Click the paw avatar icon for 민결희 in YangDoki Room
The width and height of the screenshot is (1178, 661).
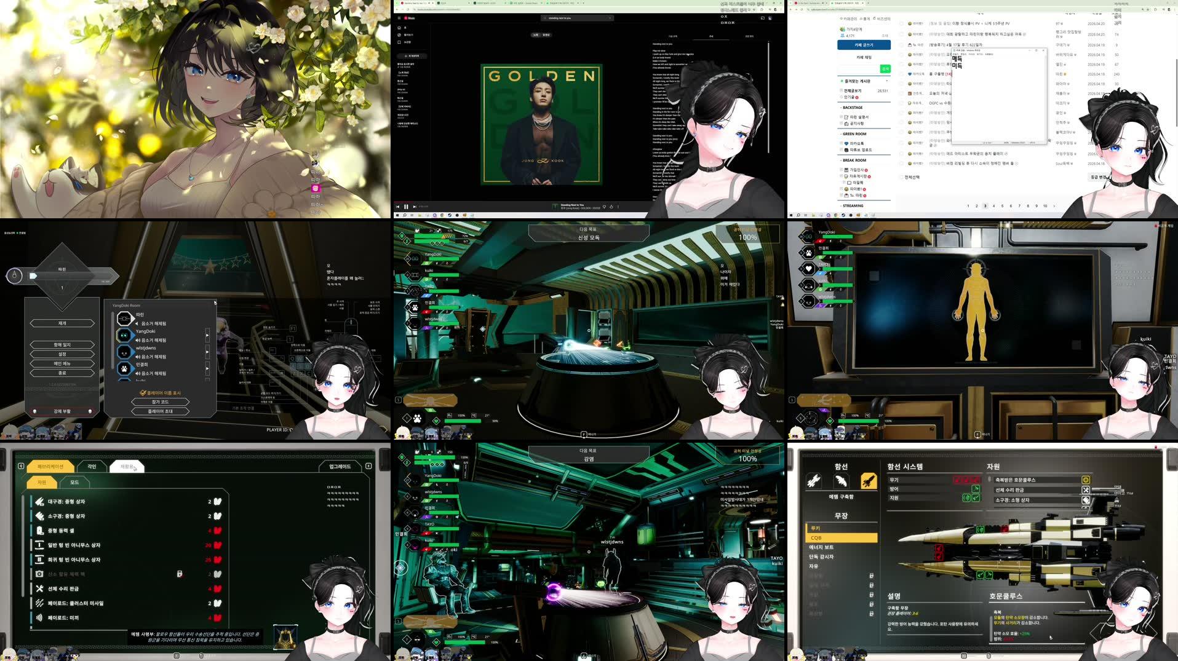(124, 368)
